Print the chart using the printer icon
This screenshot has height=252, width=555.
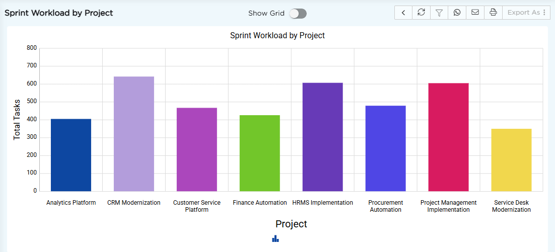pyautogui.click(x=493, y=13)
